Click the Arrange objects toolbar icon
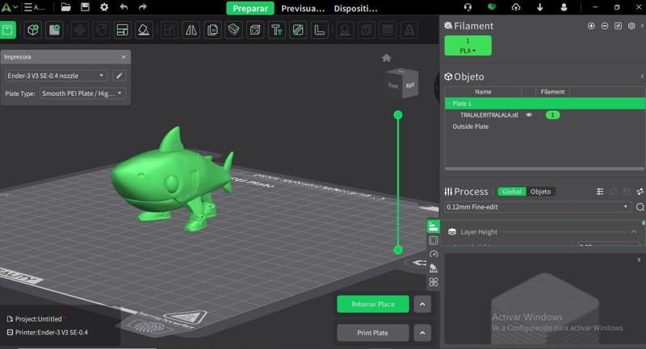This screenshot has width=646, height=349. coord(122,31)
